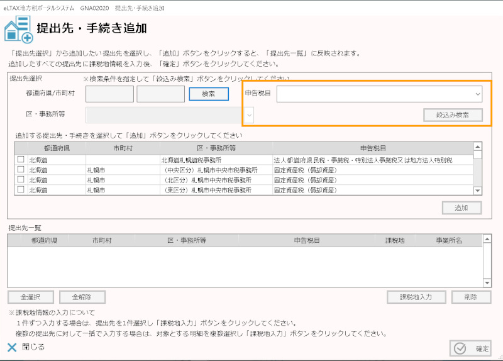Click 事業所名 column header in 提出先一覧
The height and width of the screenshot is (361, 503).
[449, 240]
